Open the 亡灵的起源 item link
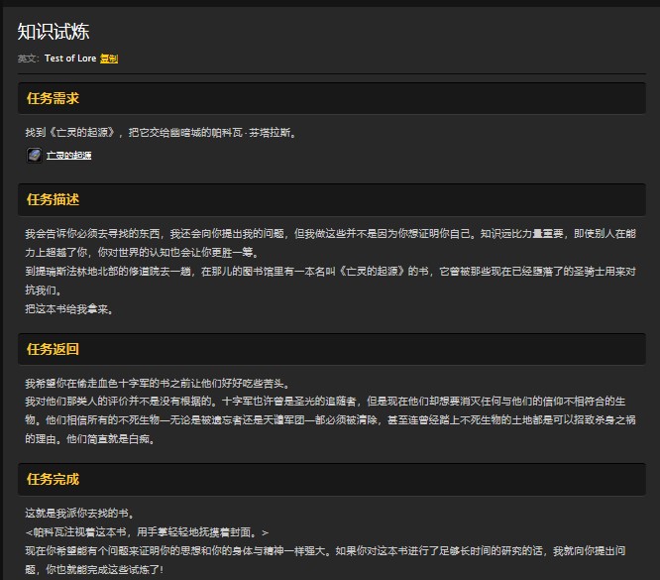Viewport: 660px width, 580px height. point(69,156)
